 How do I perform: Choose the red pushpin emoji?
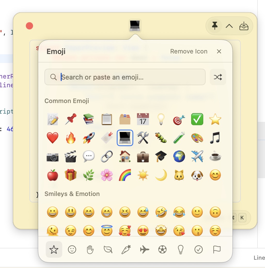pos(71,119)
